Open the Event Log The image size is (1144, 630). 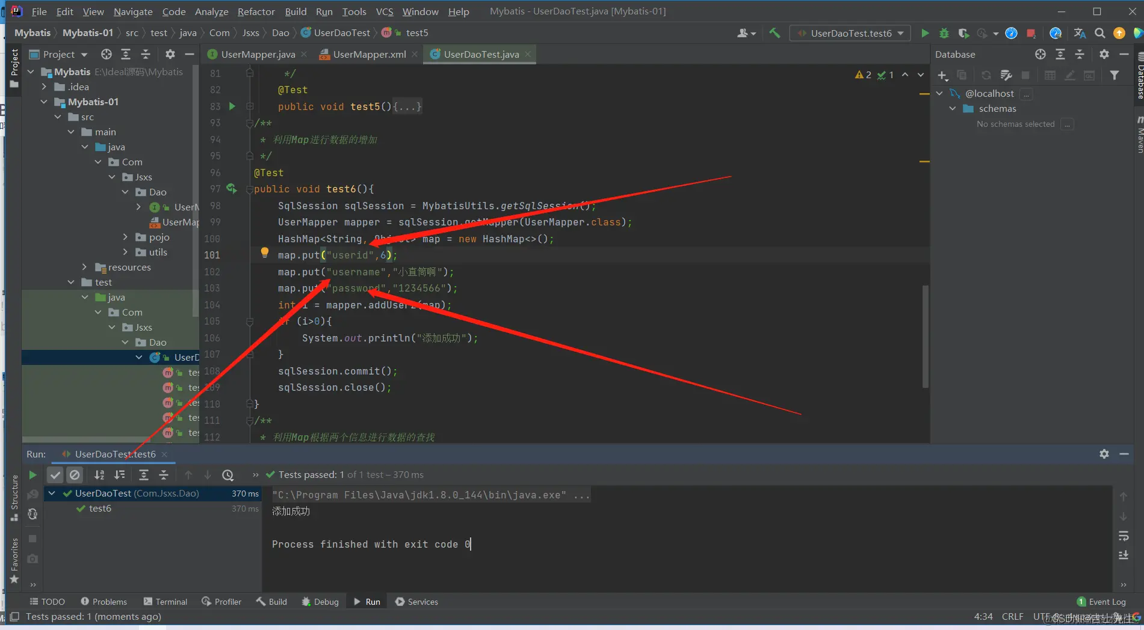coord(1101,602)
